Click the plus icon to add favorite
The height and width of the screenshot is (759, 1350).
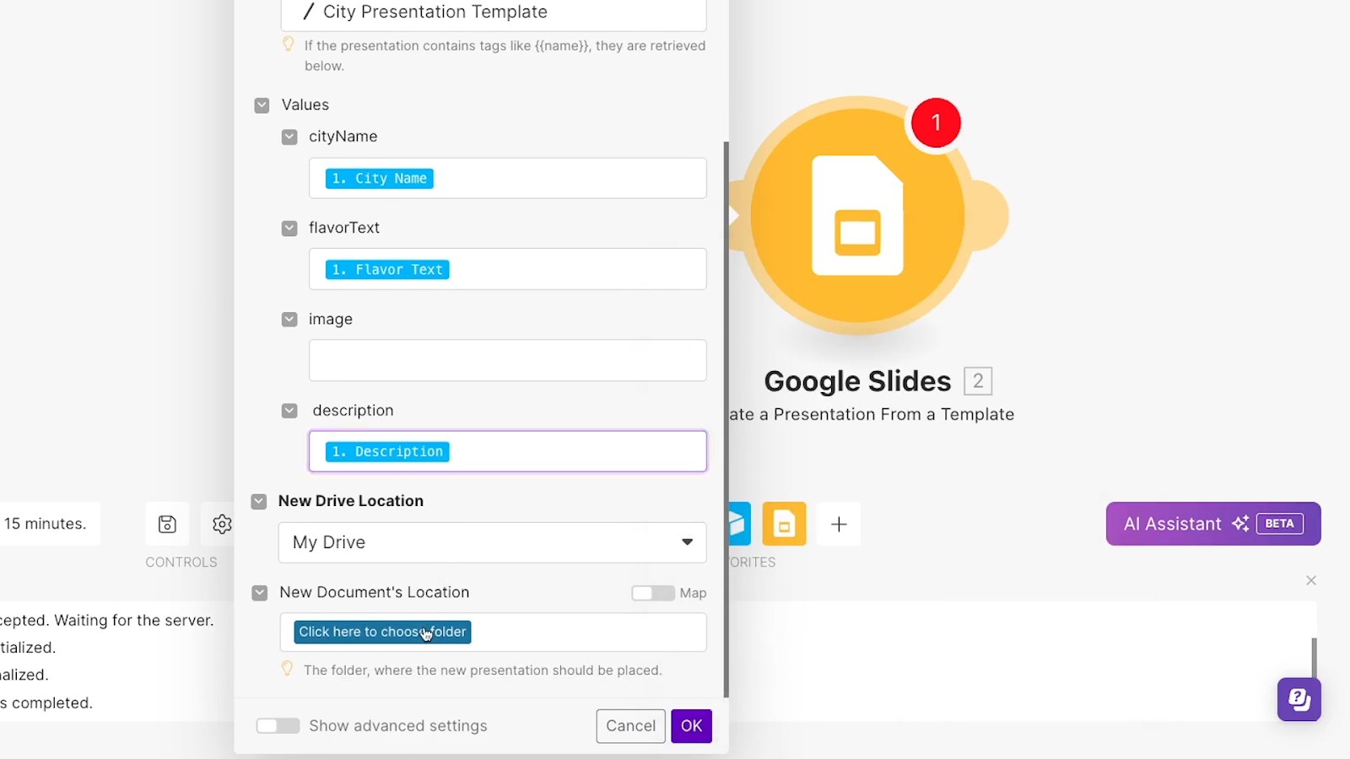point(839,524)
